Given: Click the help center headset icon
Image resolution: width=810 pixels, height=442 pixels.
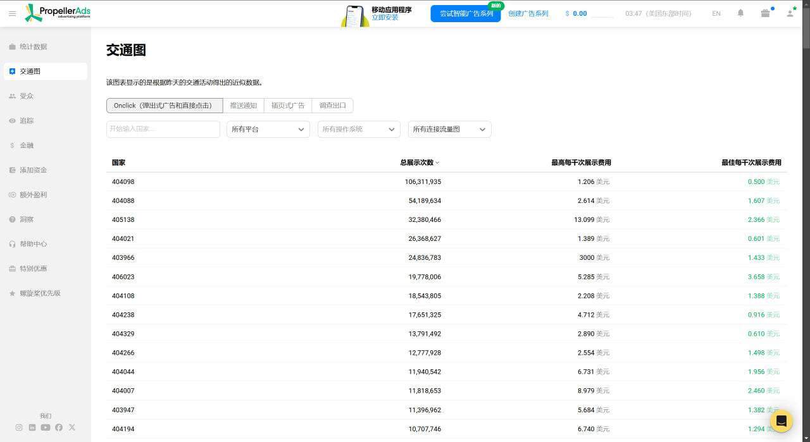Looking at the screenshot, I should [12, 244].
